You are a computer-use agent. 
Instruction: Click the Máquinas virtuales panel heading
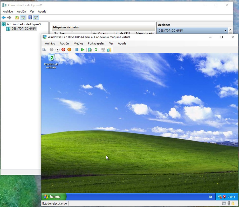(66, 27)
